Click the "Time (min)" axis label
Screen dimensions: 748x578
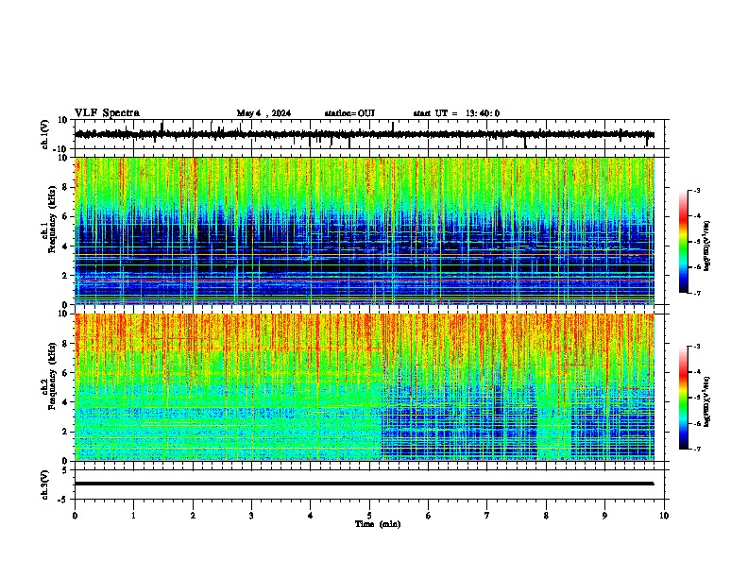coord(378,524)
